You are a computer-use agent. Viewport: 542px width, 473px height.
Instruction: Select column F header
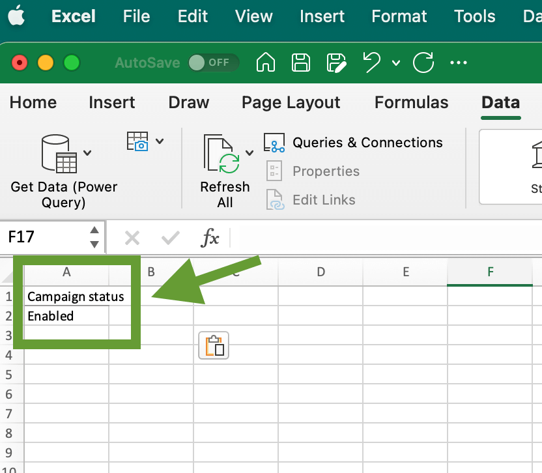pos(490,272)
